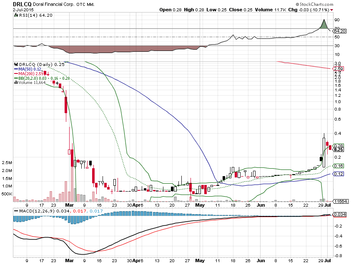Image resolution: width=356 pixels, height=263 pixels.
Task: Click the StockCharts.com watermark text
Action: click(x=314, y=4)
